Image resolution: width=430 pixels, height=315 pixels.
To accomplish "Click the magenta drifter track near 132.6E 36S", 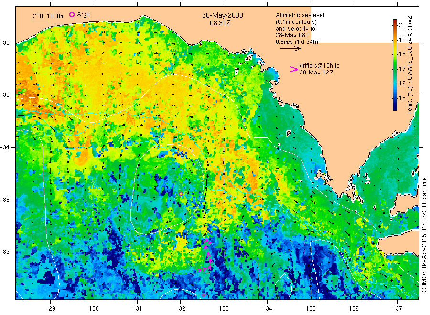I will pyautogui.click(x=206, y=255).
